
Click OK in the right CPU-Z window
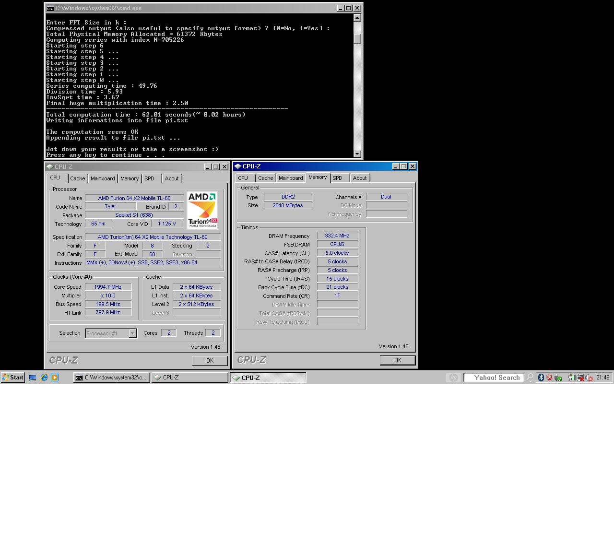tap(398, 360)
